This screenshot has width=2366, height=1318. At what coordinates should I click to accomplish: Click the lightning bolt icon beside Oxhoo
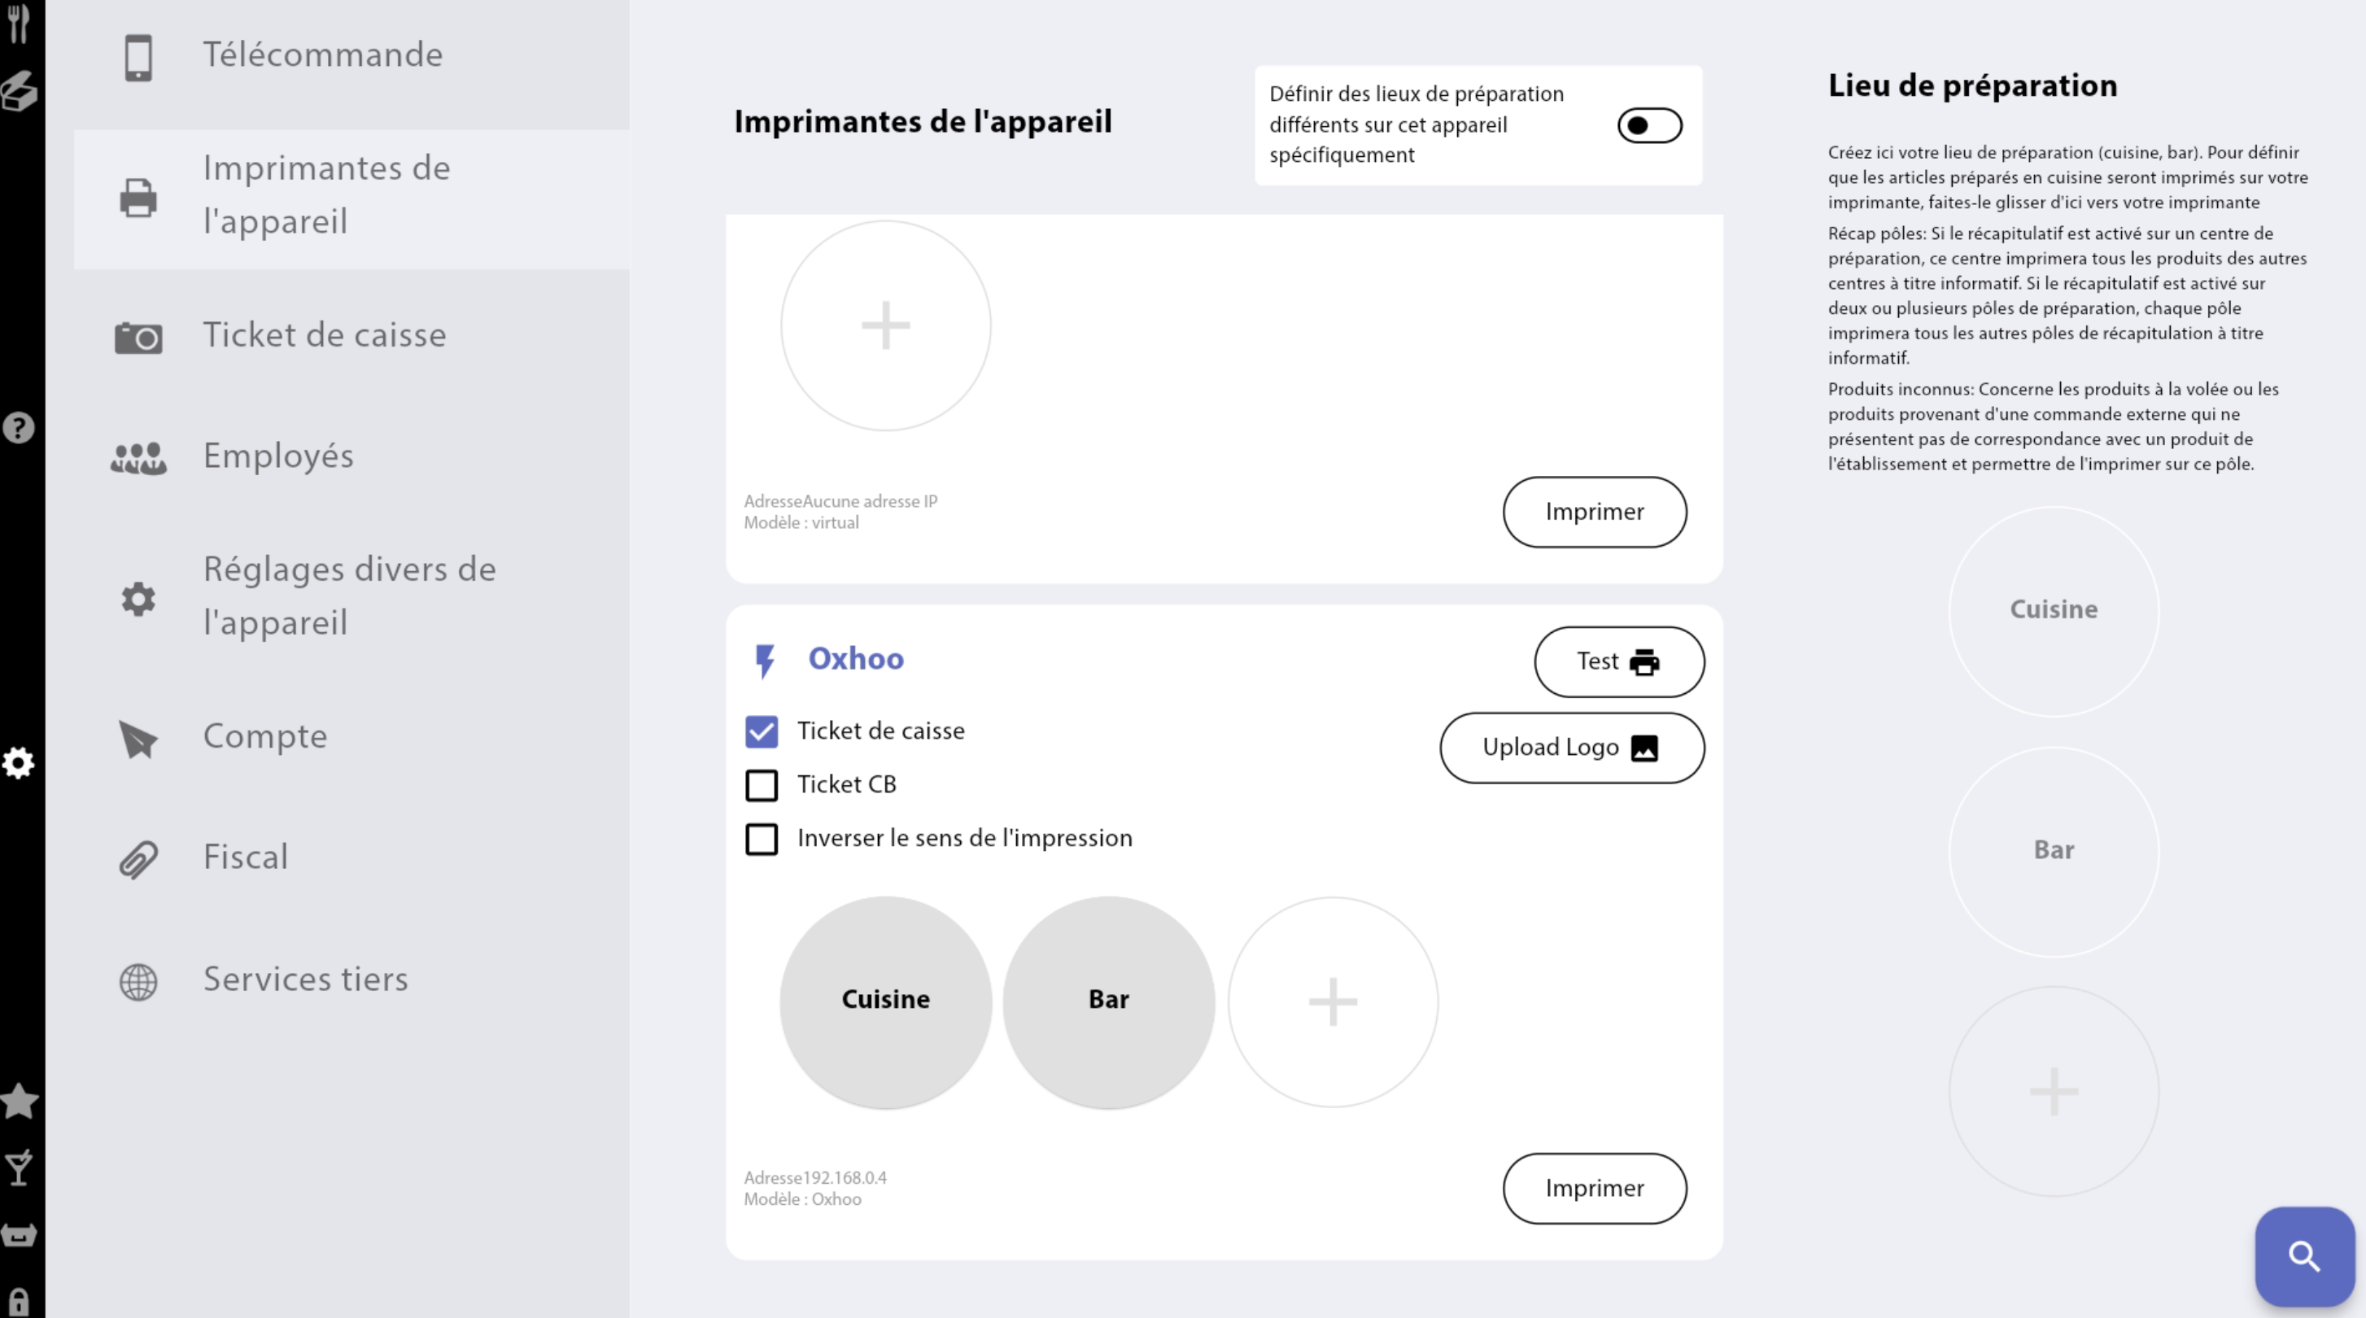coord(764,661)
